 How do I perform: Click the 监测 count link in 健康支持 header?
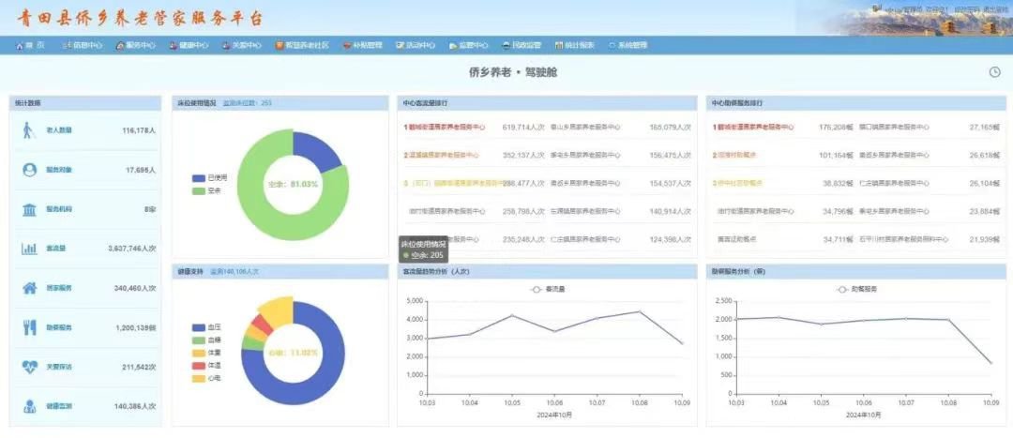tap(235, 272)
